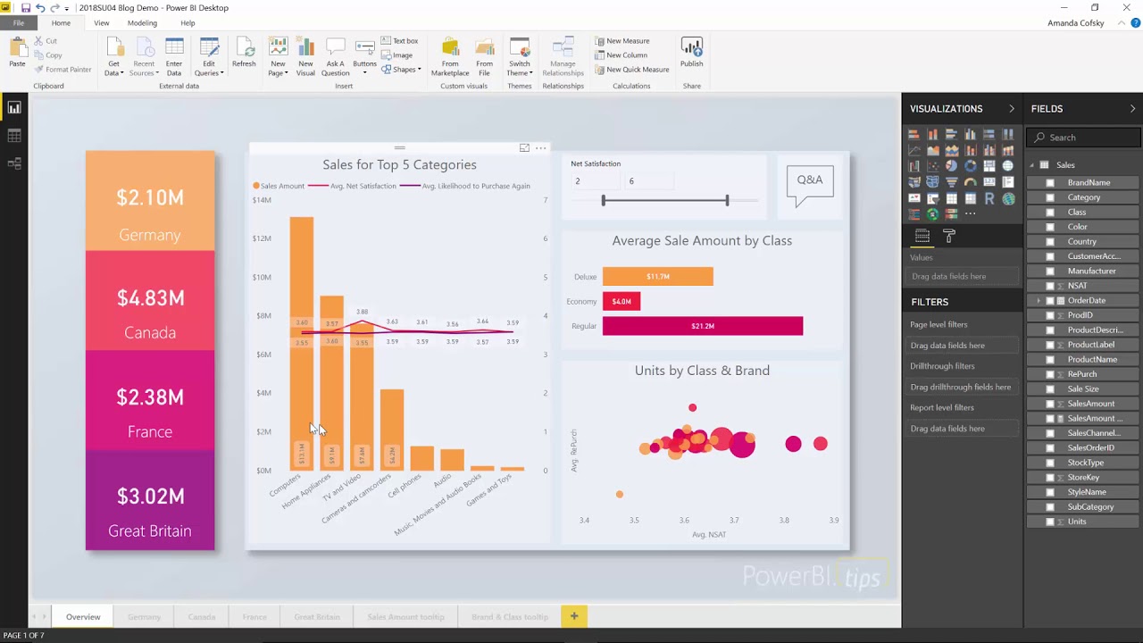
Task: Pick the waterfall chart visual
Action: pyautogui.click(x=914, y=166)
